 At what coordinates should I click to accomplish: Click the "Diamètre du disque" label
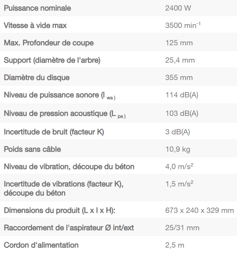point(37,77)
